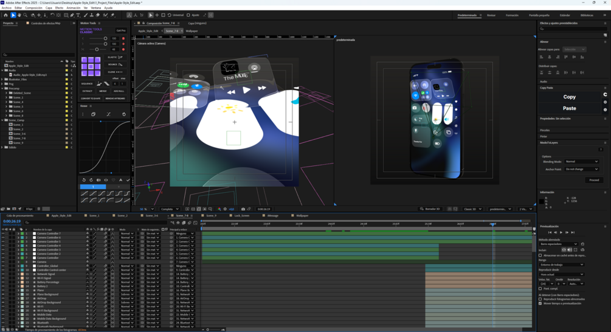Play the preview in Previsualización panel
Screen dimensions: 611x332
coord(561,232)
